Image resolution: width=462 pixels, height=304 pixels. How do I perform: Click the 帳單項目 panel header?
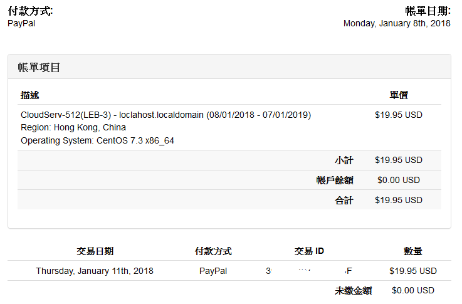click(39, 68)
